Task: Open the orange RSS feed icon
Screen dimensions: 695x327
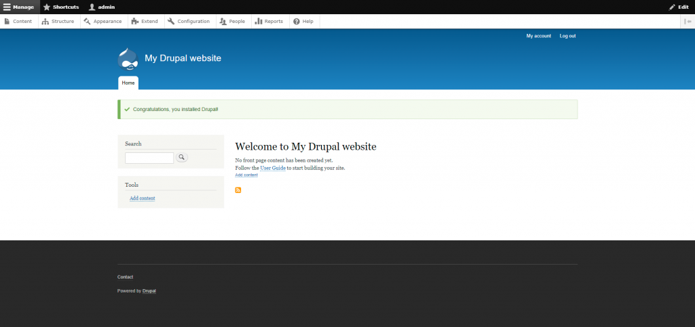Action: (238, 190)
